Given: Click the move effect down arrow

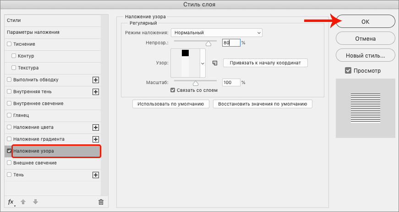Looking at the screenshot, I should tap(35, 201).
